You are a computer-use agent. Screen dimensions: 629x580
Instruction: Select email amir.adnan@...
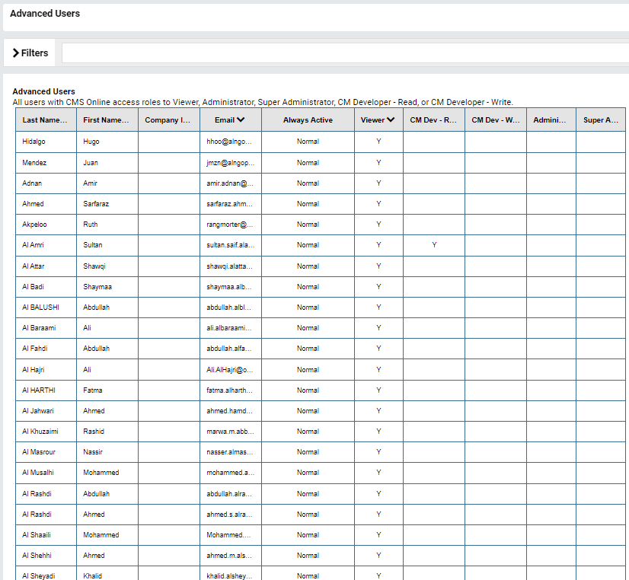230,183
